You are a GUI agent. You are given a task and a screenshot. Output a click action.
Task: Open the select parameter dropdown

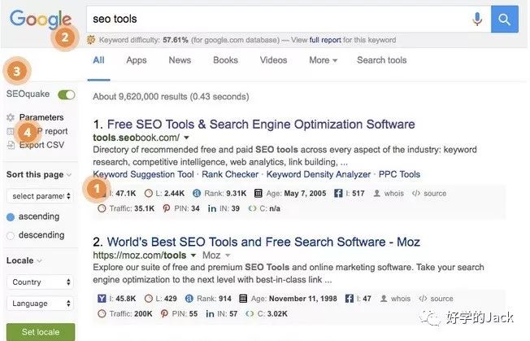pyautogui.click(x=40, y=196)
